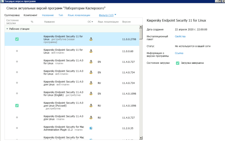The width and height of the screenshot is (225, 141).
Task: Group list by Название
Action: click(x=48, y=15)
